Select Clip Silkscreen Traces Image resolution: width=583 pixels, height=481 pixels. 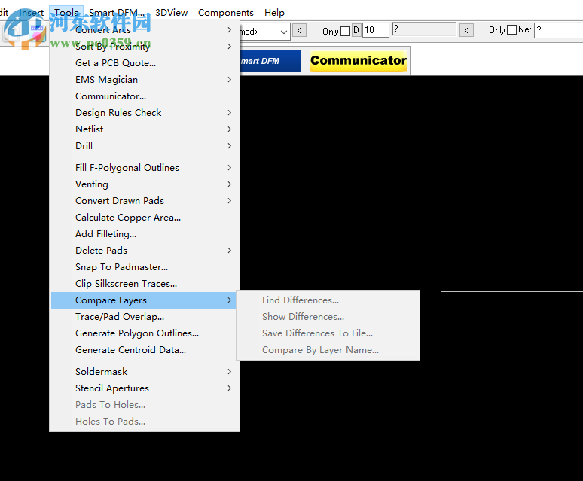(x=145, y=283)
